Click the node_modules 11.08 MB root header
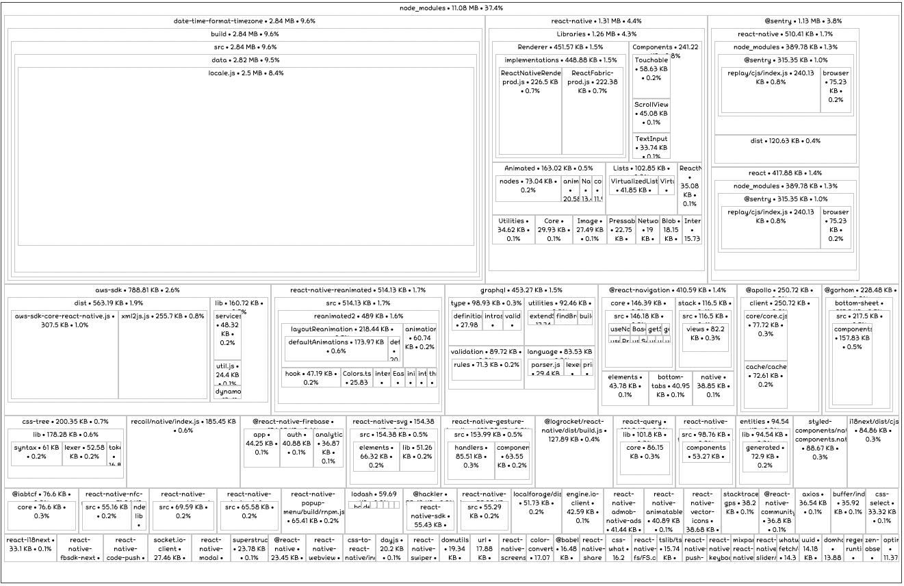904x586 pixels. pyautogui.click(x=452, y=8)
